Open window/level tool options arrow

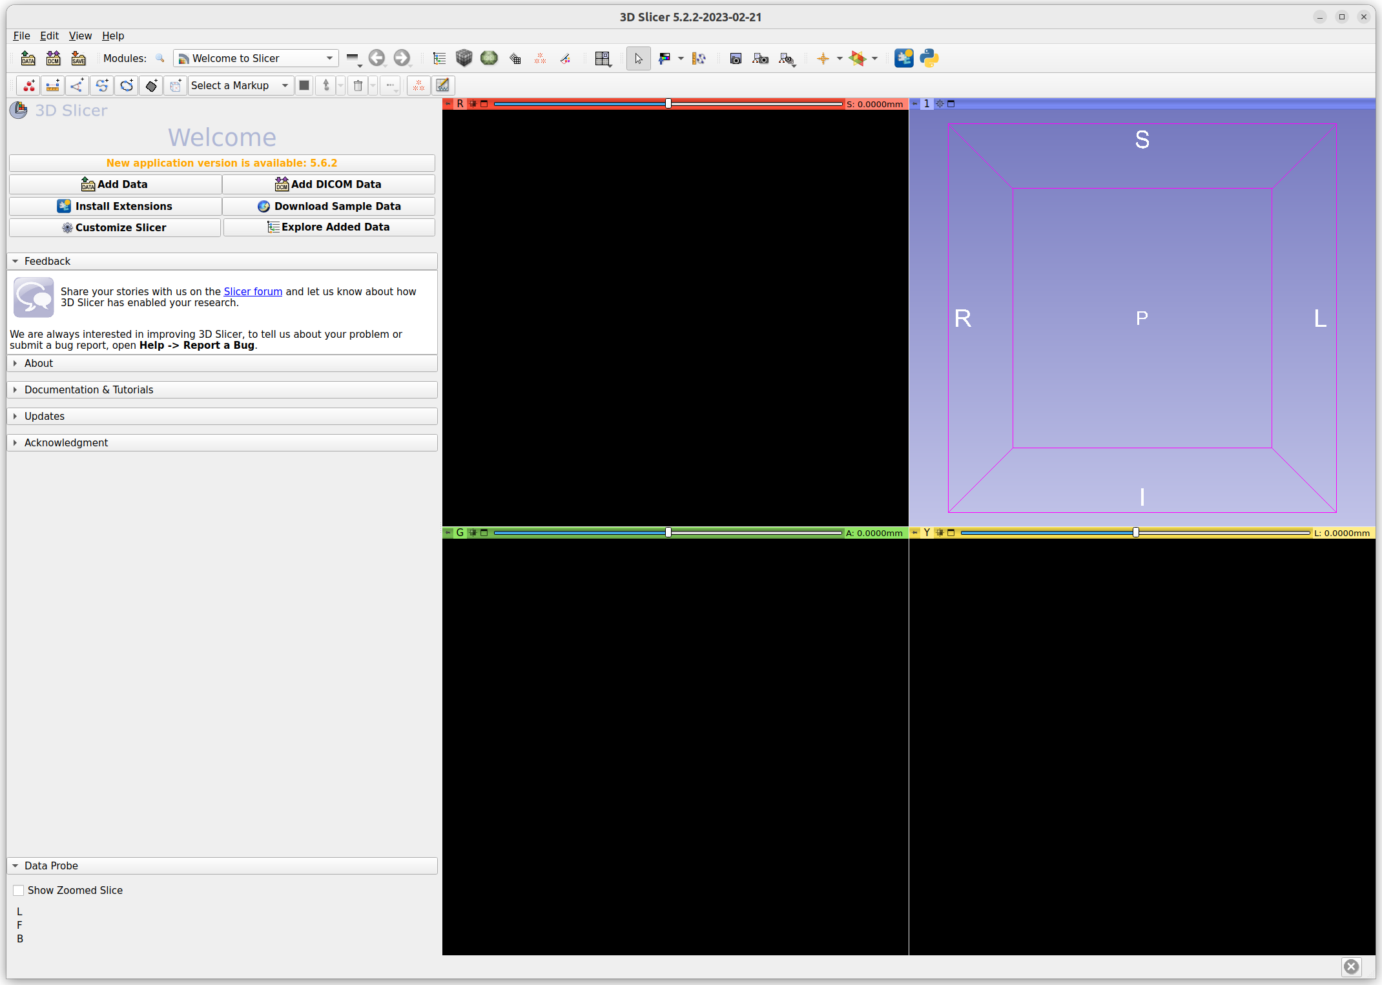(681, 58)
